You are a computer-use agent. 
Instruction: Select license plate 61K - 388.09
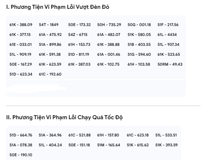(x=21, y=25)
